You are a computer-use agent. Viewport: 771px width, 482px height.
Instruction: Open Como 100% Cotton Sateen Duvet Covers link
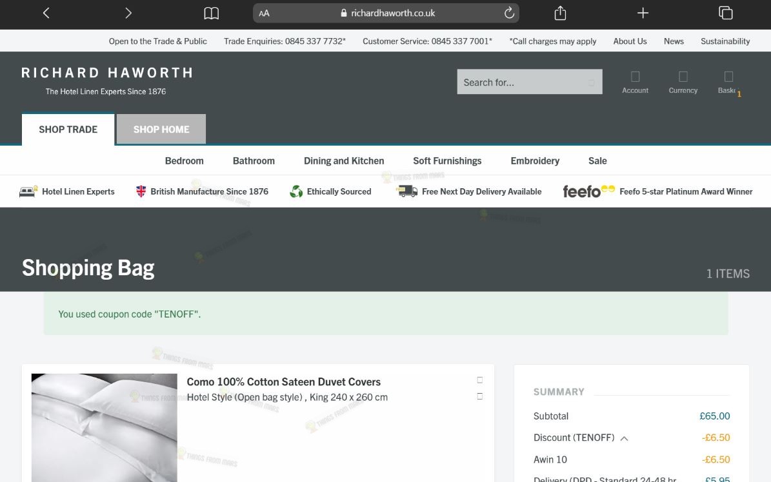284,381
